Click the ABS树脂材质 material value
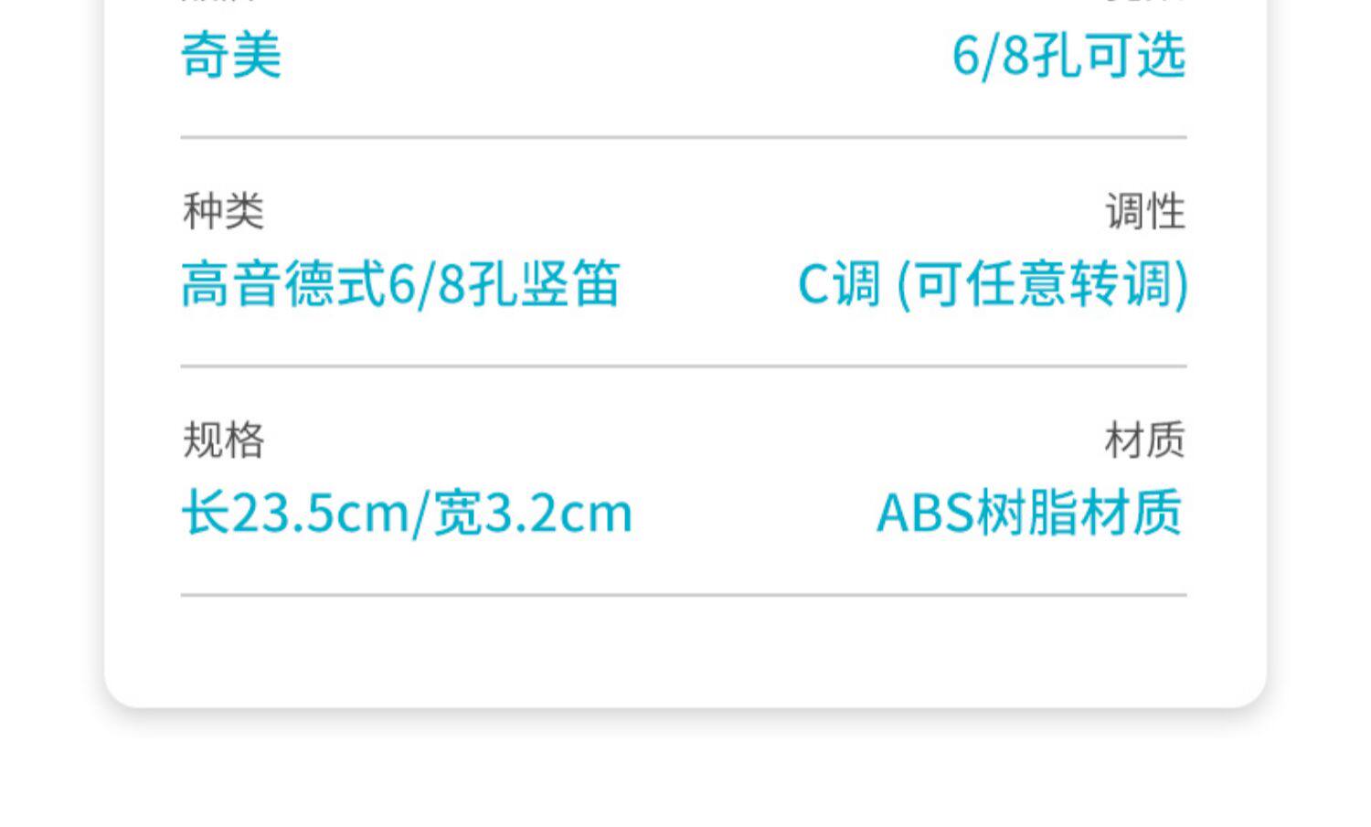1371x827 pixels. click(x=1030, y=513)
